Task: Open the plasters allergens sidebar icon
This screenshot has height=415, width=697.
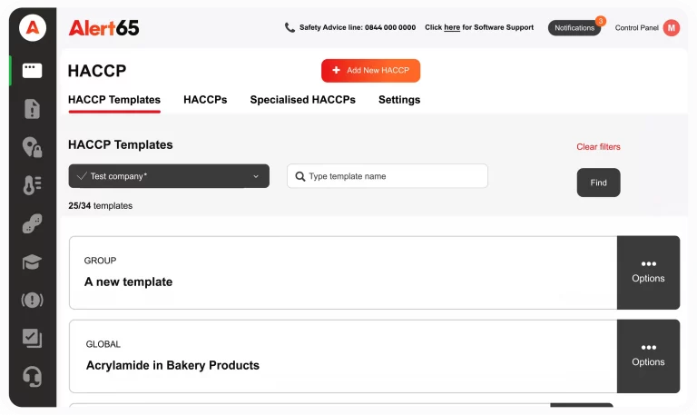Action: coord(32,224)
